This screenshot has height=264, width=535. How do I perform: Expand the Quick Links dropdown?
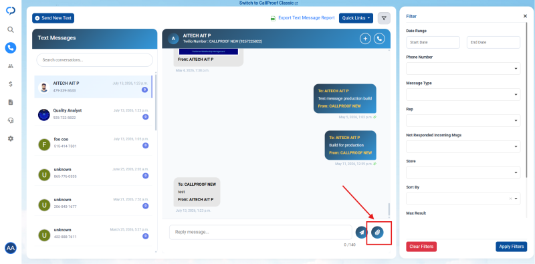click(x=356, y=18)
